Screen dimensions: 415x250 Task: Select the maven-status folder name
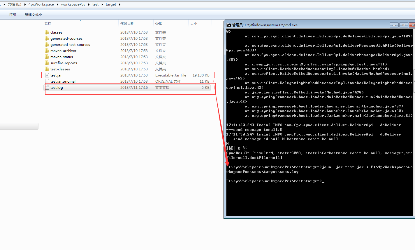[x=61, y=57]
